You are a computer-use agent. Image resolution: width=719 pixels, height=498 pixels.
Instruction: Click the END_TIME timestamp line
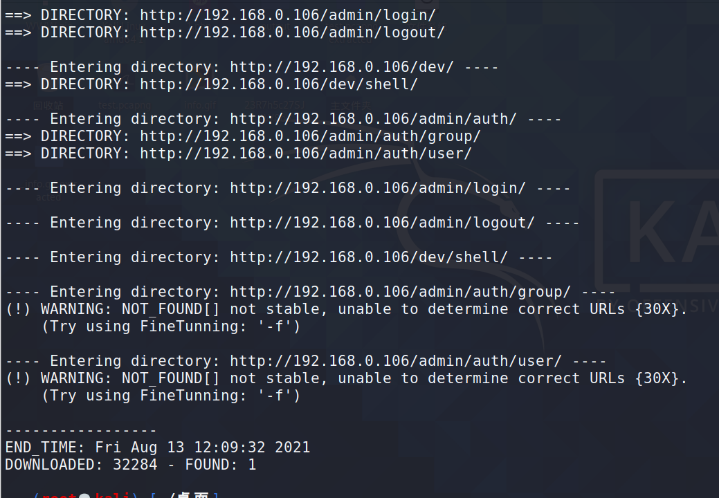[158, 448]
